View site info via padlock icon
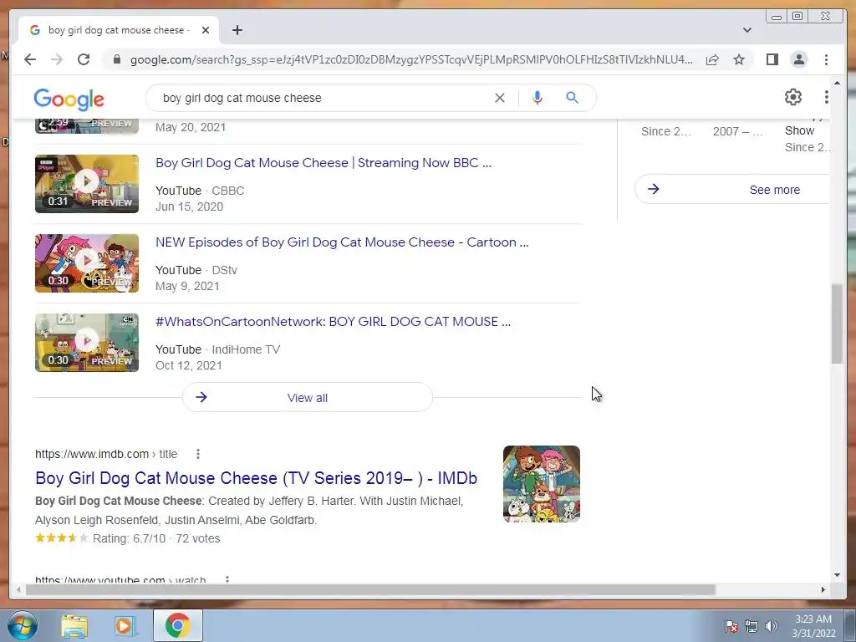The height and width of the screenshot is (642, 856). pos(116,59)
